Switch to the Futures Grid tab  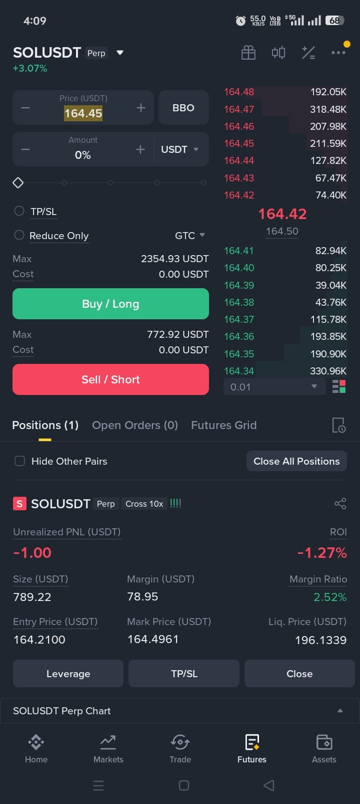[x=223, y=425]
